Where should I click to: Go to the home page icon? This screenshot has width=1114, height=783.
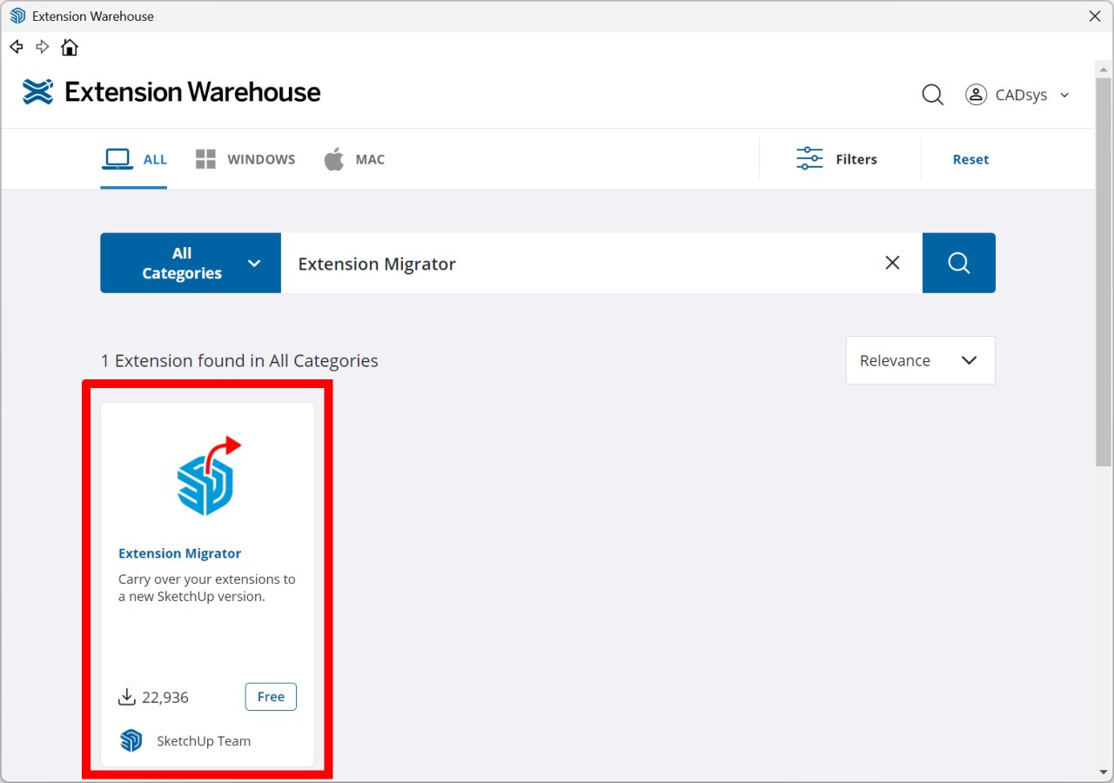click(x=70, y=47)
